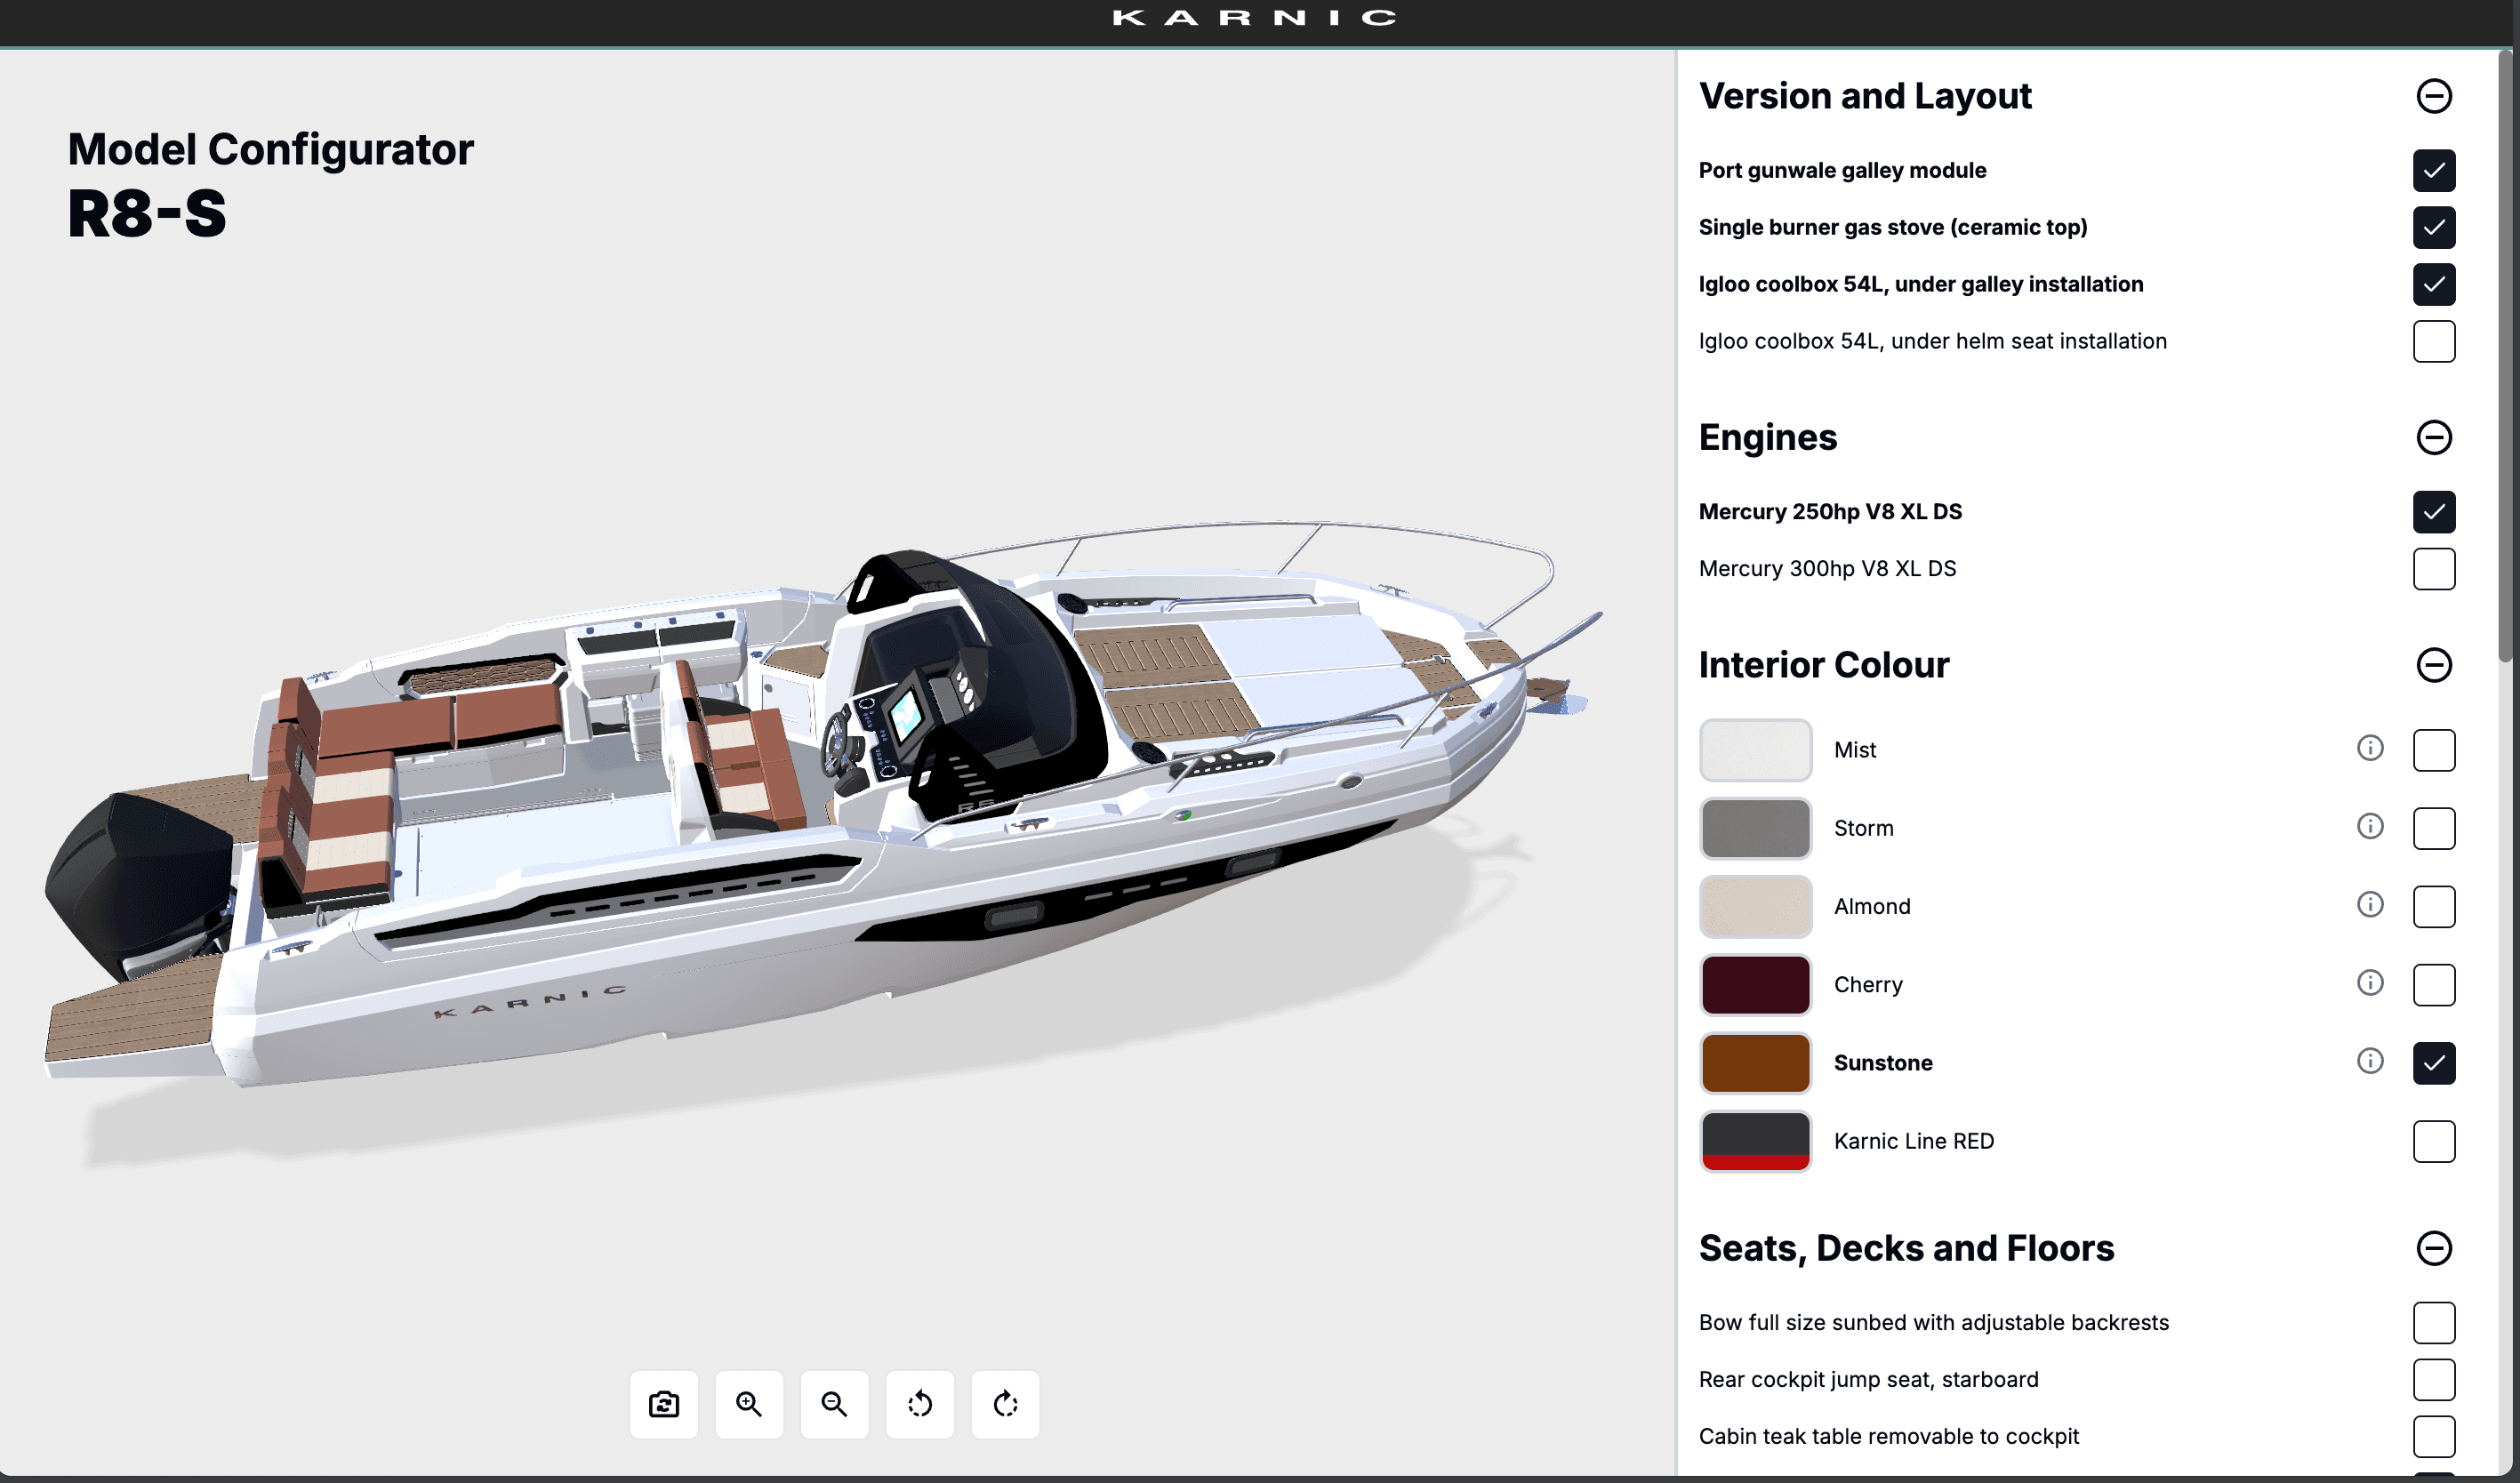Open info for Sunstone colour
This screenshot has width=2520, height=1483.
click(2371, 1062)
